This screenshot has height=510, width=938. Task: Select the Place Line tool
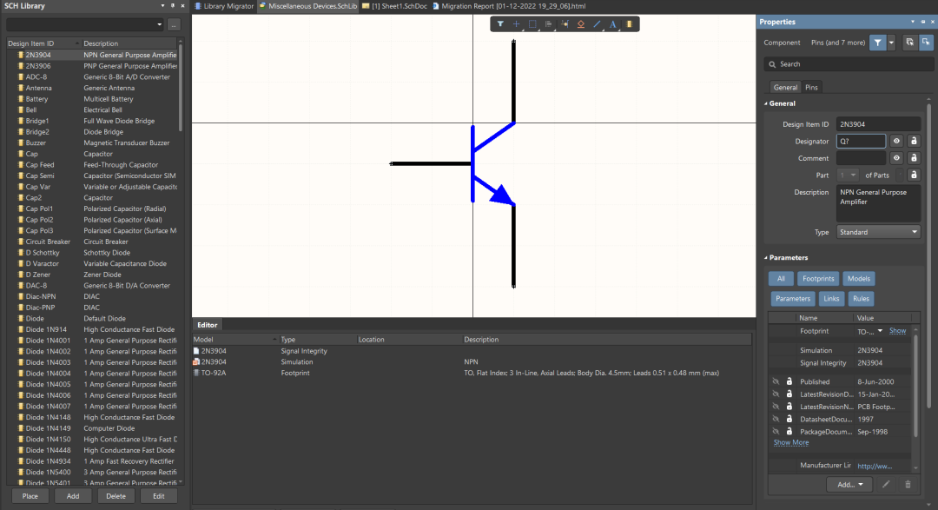597,24
